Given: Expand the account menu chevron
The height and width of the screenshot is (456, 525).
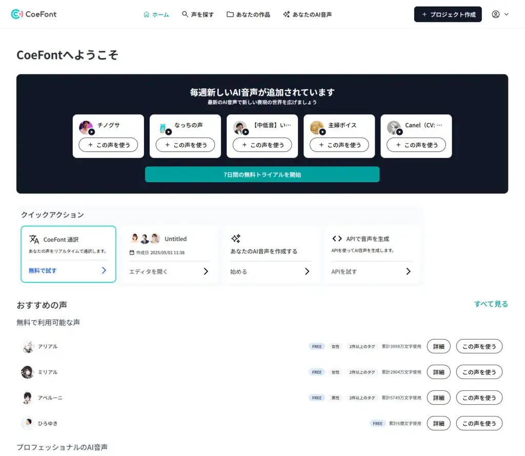Looking at the screenshot, I should [x=506, y=14].
